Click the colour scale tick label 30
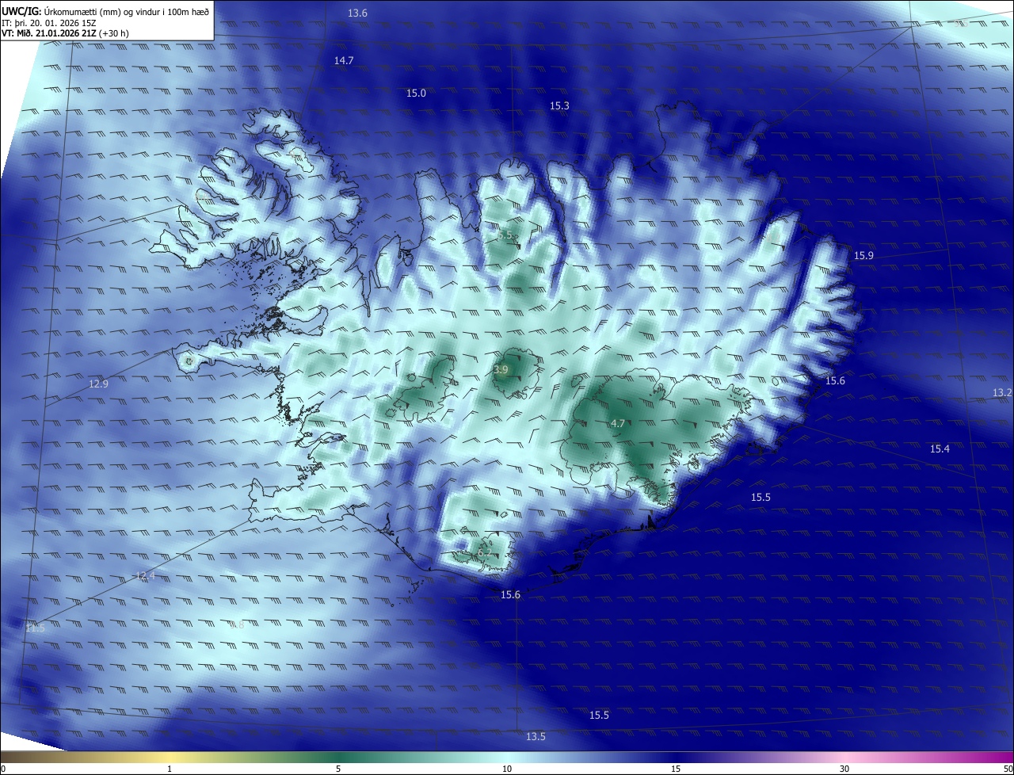 [x=844, y=769]
